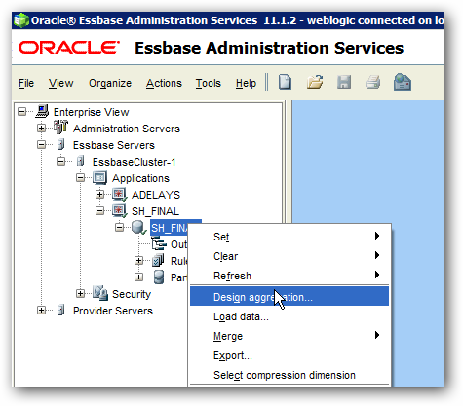The image size is (463, 406).
Task: Open the Help menu
Action: [246, 83]
